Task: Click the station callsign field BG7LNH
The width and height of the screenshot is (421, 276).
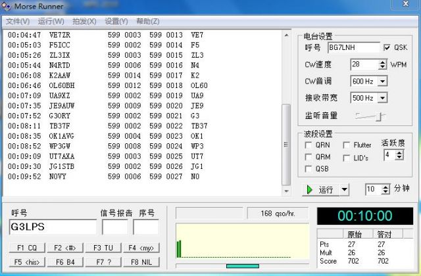Action: point(354,47)
